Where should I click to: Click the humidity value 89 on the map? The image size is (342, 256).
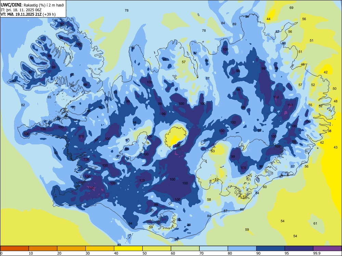coord(234,24)
